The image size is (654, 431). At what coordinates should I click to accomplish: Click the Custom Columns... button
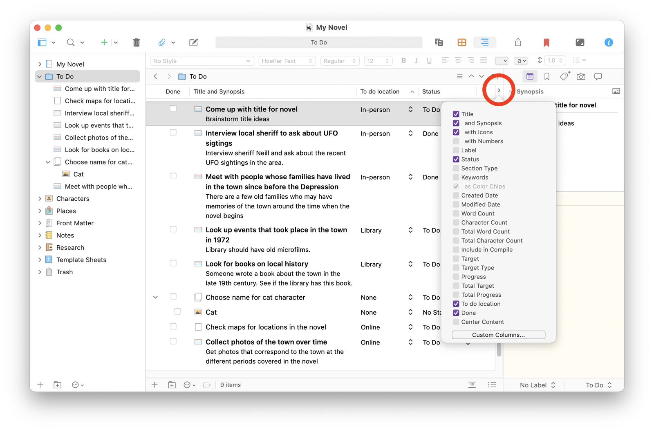(498, 335)
